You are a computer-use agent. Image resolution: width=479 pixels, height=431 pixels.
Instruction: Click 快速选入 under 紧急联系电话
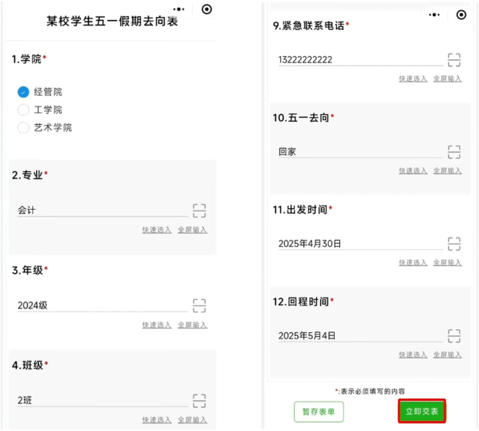coord(413,79)
